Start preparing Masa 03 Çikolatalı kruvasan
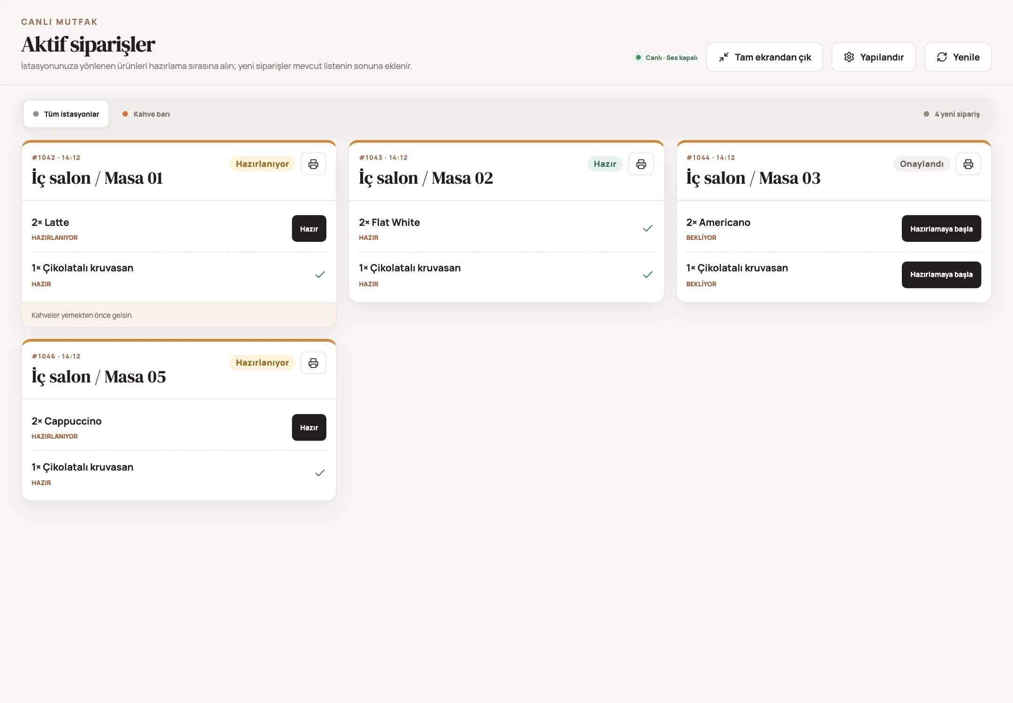This screenshot has height=703, width=1013. pyautogui.click(x=941, y=275)
